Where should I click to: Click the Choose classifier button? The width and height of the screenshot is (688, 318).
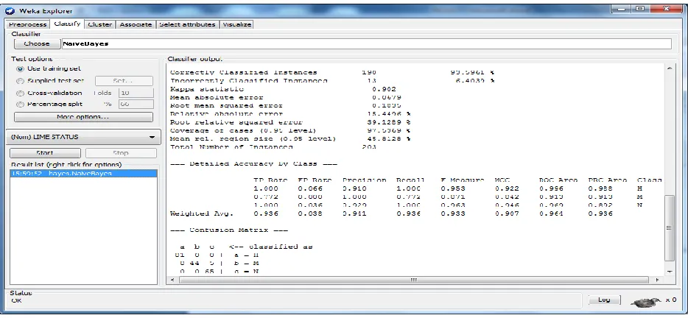click(x=37, y=44)
